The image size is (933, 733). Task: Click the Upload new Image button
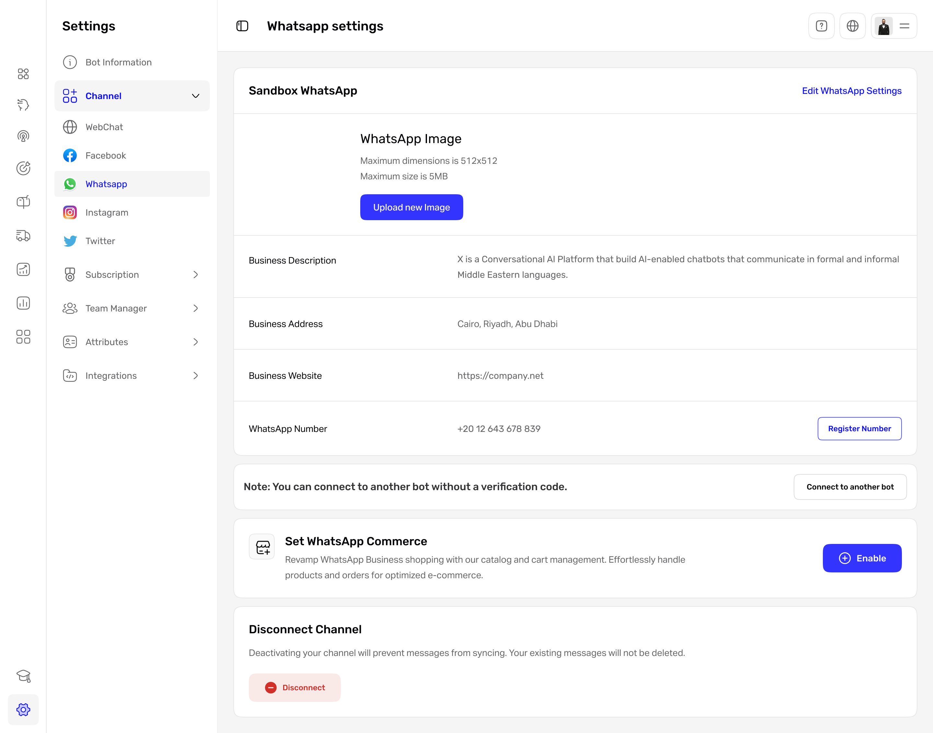(412, 207)
